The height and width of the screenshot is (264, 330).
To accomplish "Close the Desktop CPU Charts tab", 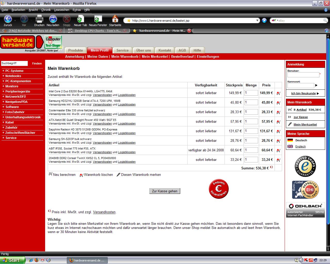I will coord(125,31).
